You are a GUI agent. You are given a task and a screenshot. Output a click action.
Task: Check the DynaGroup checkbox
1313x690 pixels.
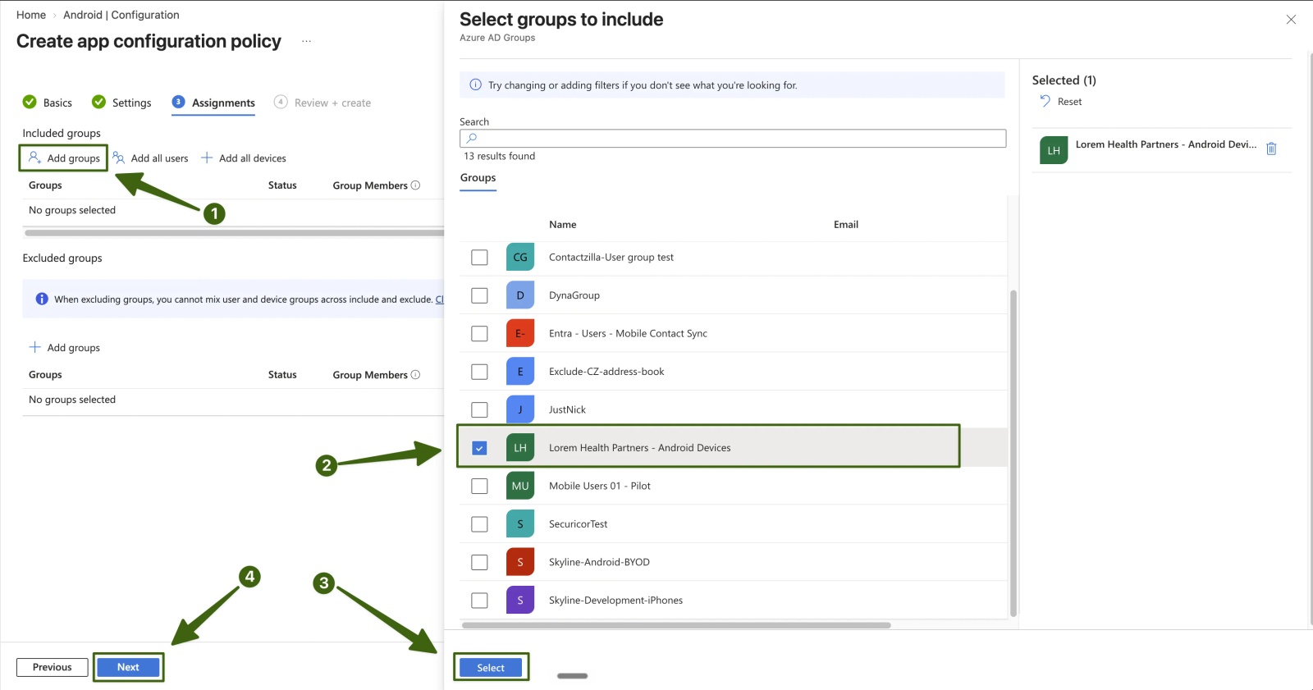pyautogui.click(x=480, y=295)
